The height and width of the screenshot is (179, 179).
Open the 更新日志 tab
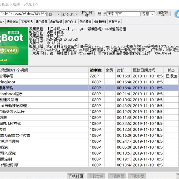click(x=115, y=22)
